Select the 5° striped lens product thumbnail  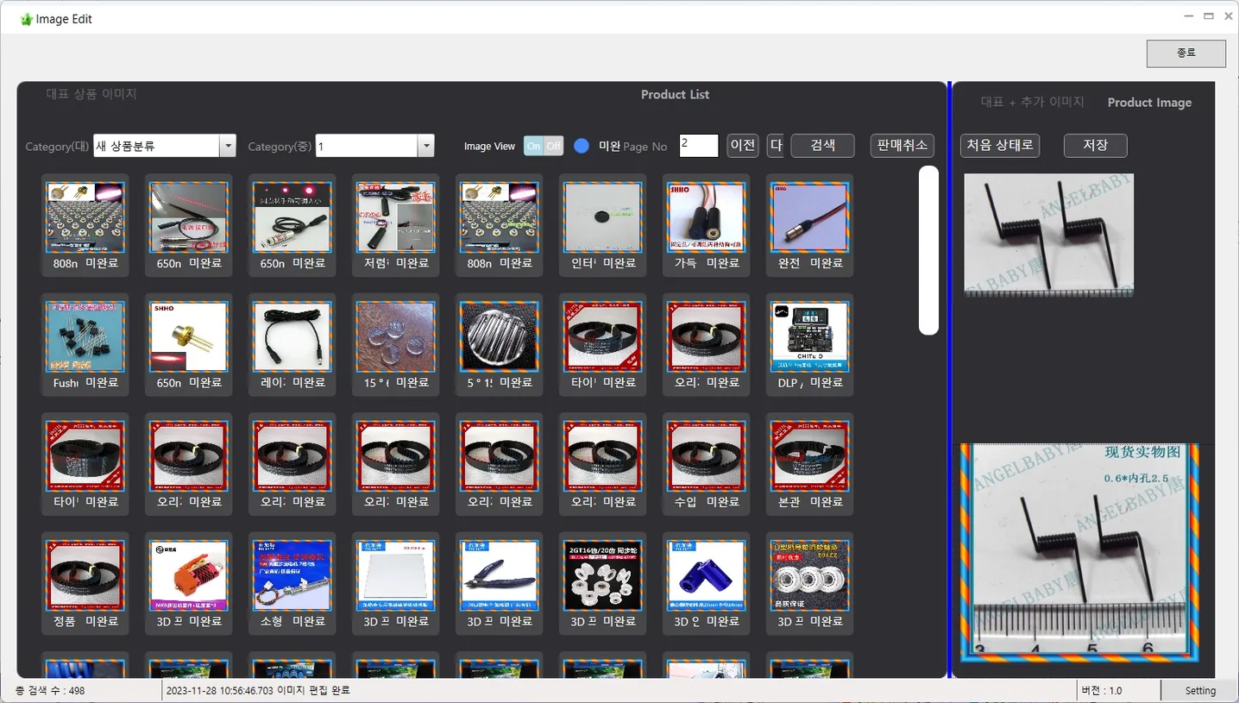[x=499, y=336]
